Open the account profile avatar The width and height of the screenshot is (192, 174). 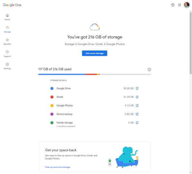(x=187, y=5)
